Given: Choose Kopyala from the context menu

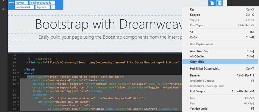Looking at the screenshot, I should pos(220,15).
